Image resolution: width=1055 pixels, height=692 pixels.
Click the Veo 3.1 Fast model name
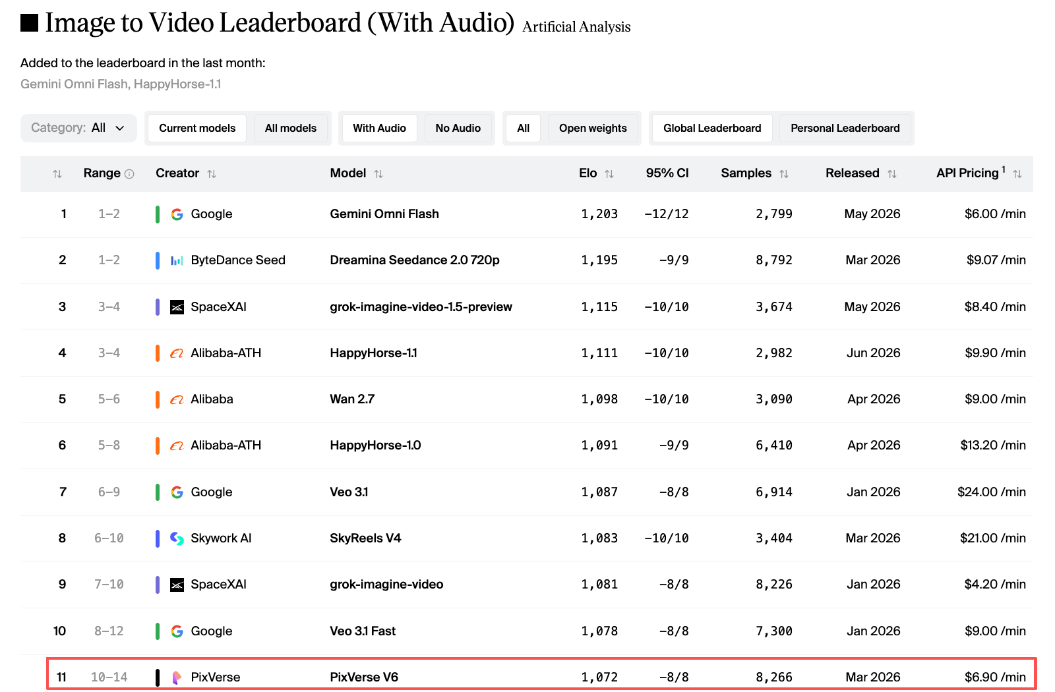click(x=363, y=631)
